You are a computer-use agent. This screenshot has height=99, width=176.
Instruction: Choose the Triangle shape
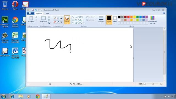(x=79, y=20)
